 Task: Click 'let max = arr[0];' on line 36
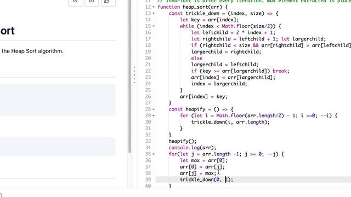203,160
